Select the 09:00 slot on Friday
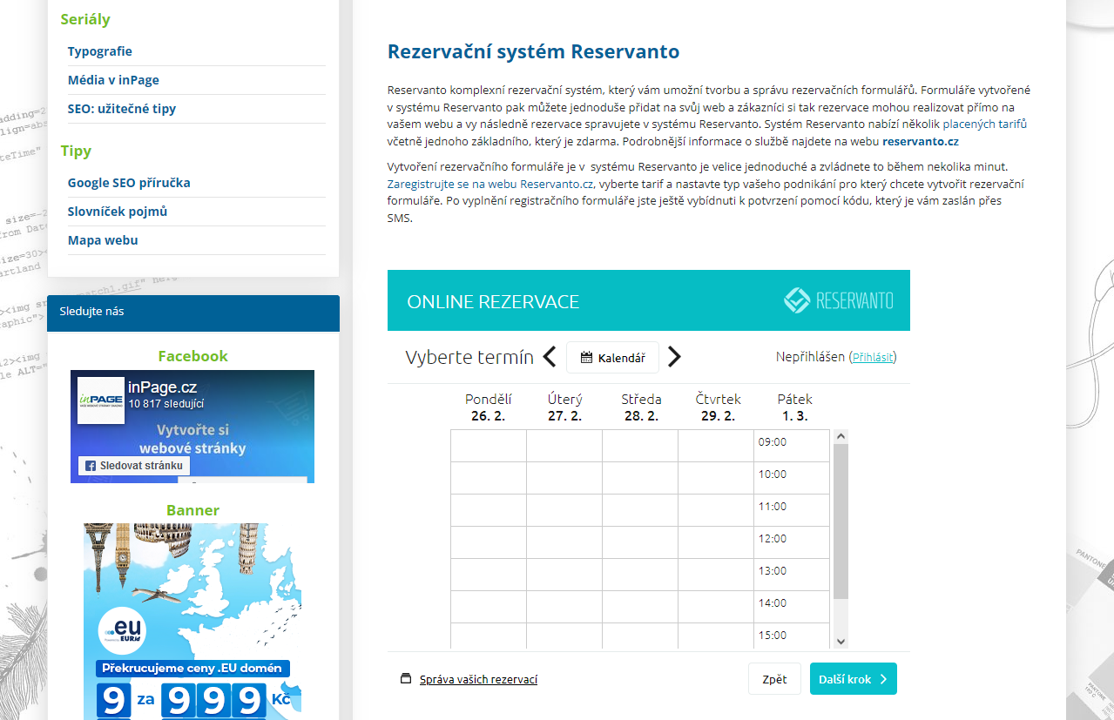This screenshot has width=1114, height=720. (791, 442)
